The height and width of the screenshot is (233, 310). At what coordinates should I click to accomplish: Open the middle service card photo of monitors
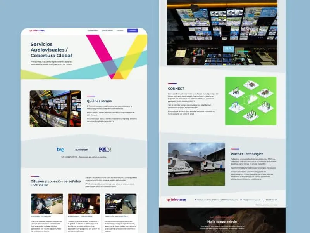coord(84,203)
